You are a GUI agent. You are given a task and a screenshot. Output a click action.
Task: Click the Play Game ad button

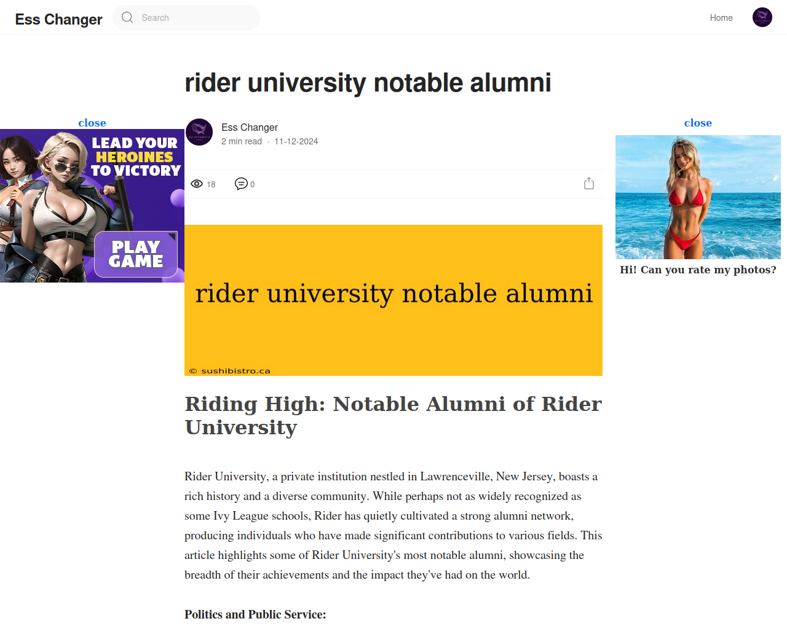point(136,254)
